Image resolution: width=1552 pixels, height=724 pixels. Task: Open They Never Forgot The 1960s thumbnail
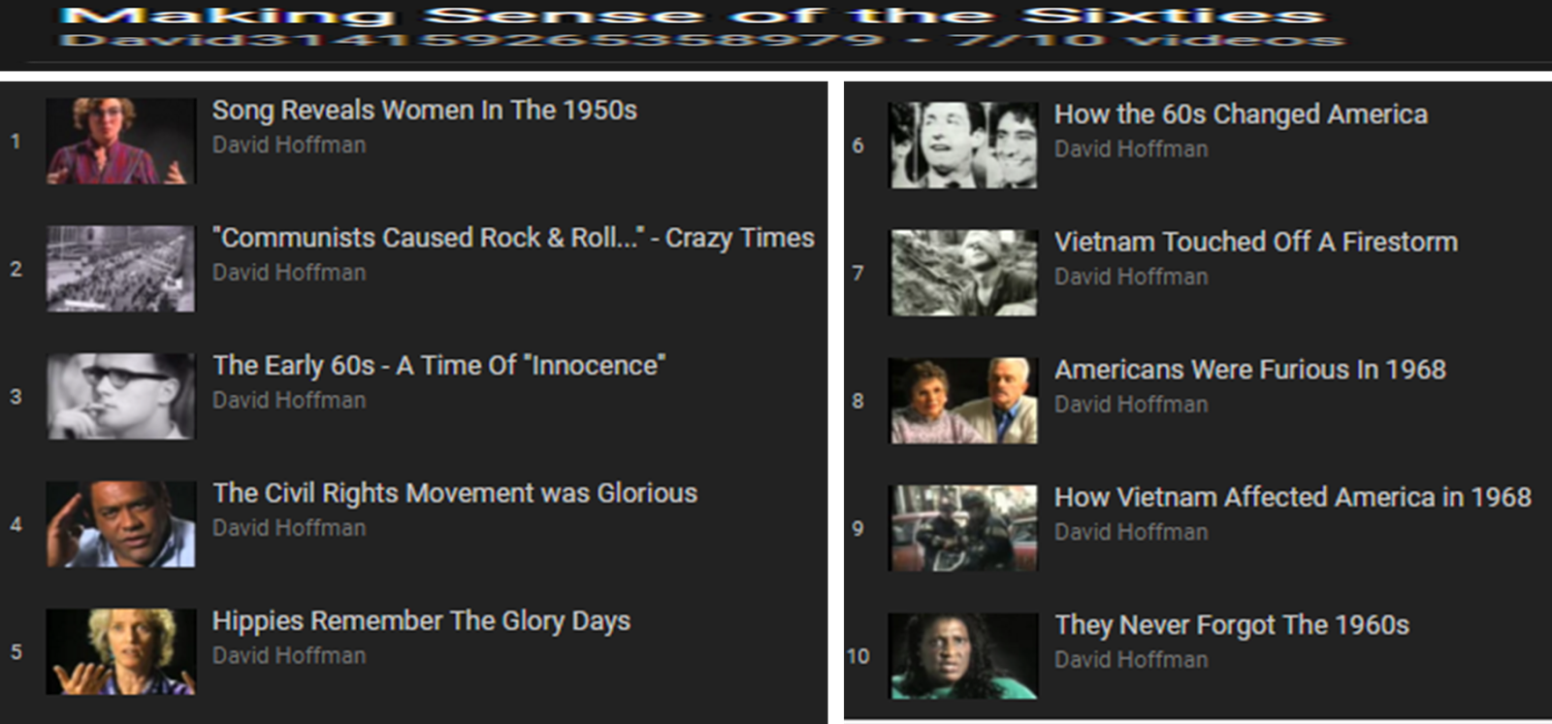[x=963, y=656]
